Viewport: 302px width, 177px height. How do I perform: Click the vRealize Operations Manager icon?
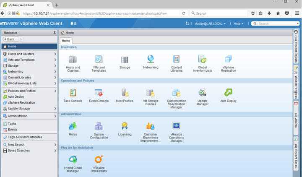[x=176, y=126]
